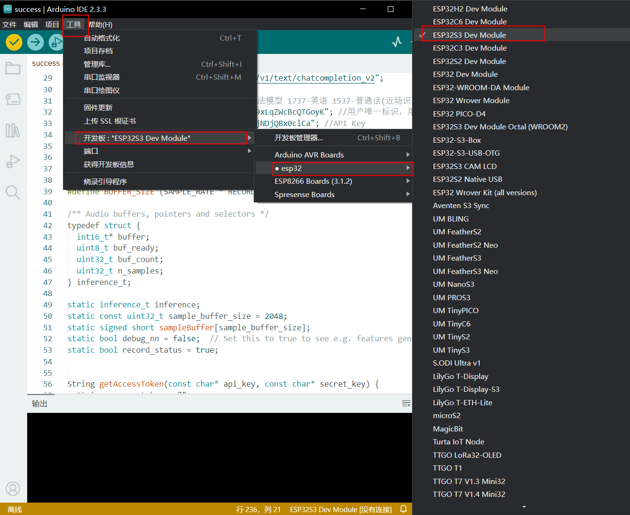Click the Verify checkmark button
The image size is (630, 515).
tap(14, 42)
